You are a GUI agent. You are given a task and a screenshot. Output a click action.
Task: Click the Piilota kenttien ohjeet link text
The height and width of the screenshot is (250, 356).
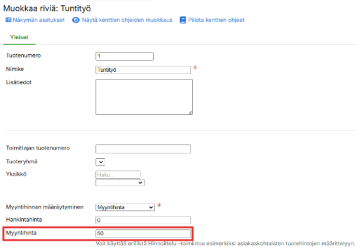216,20
